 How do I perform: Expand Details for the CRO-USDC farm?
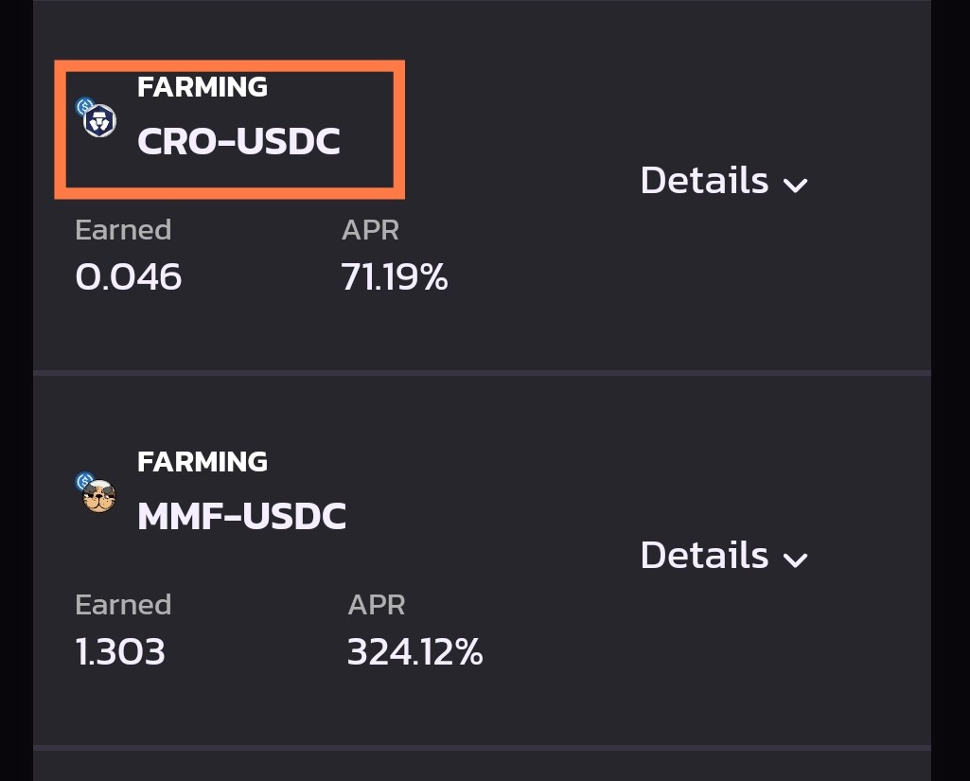point(724,181)
